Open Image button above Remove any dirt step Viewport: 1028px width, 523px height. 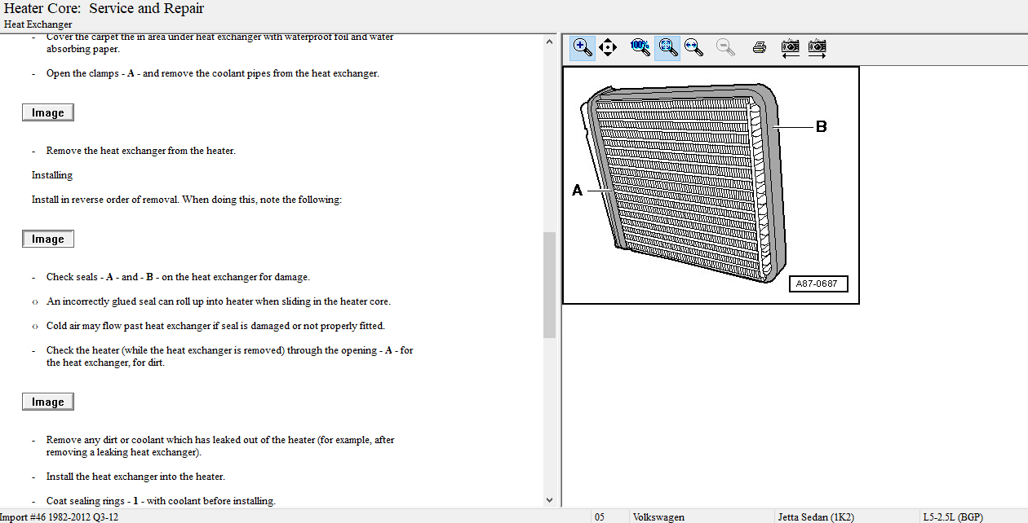(x=48, y=402)
